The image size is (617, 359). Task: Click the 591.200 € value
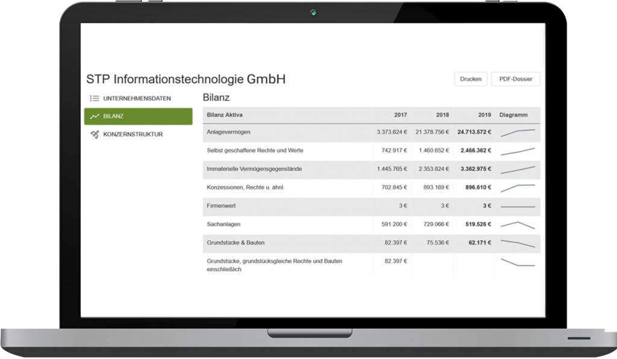[x=394, y=224]
